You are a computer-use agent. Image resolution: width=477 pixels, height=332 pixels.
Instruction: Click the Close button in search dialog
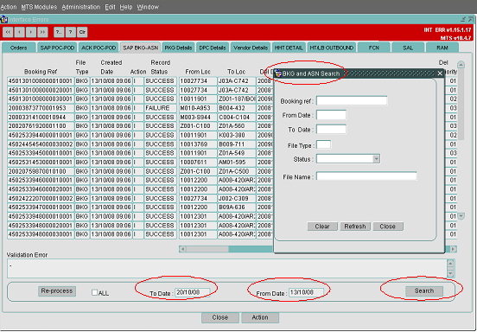tap(387, 227)
